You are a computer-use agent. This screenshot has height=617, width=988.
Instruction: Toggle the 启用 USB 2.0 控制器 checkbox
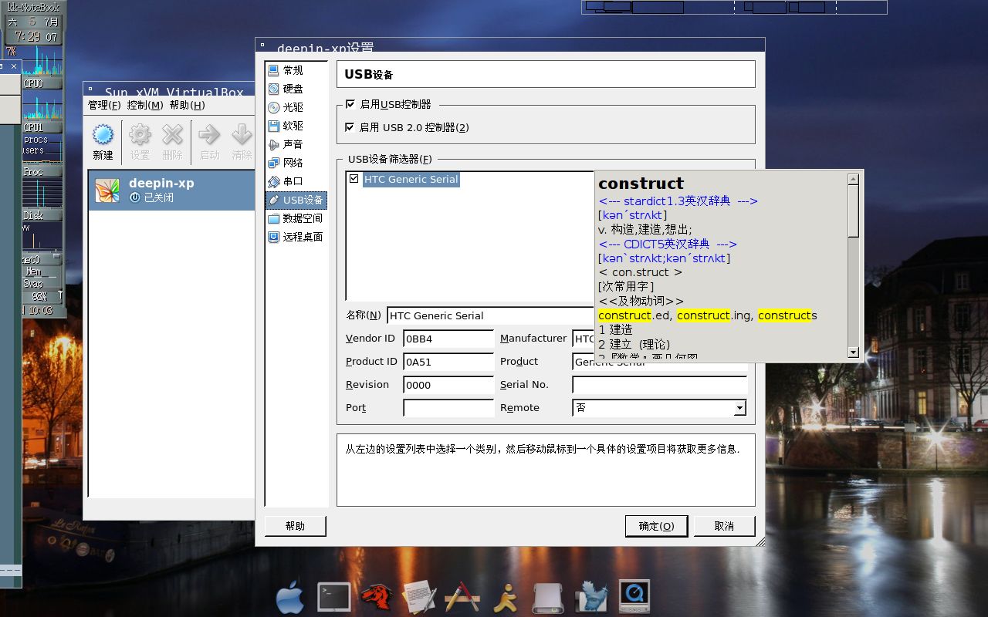[350, 127]
